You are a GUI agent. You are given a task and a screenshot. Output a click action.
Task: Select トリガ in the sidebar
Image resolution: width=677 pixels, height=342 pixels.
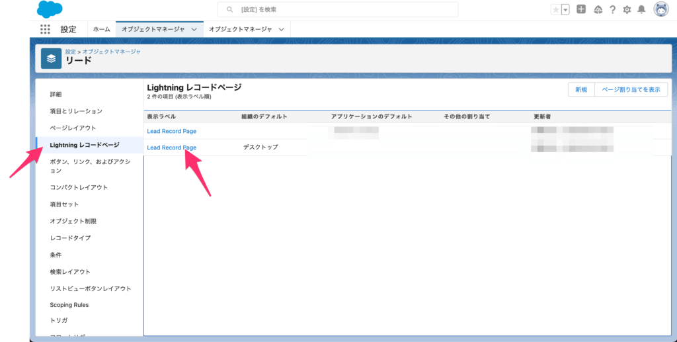(x=59, y=320)
